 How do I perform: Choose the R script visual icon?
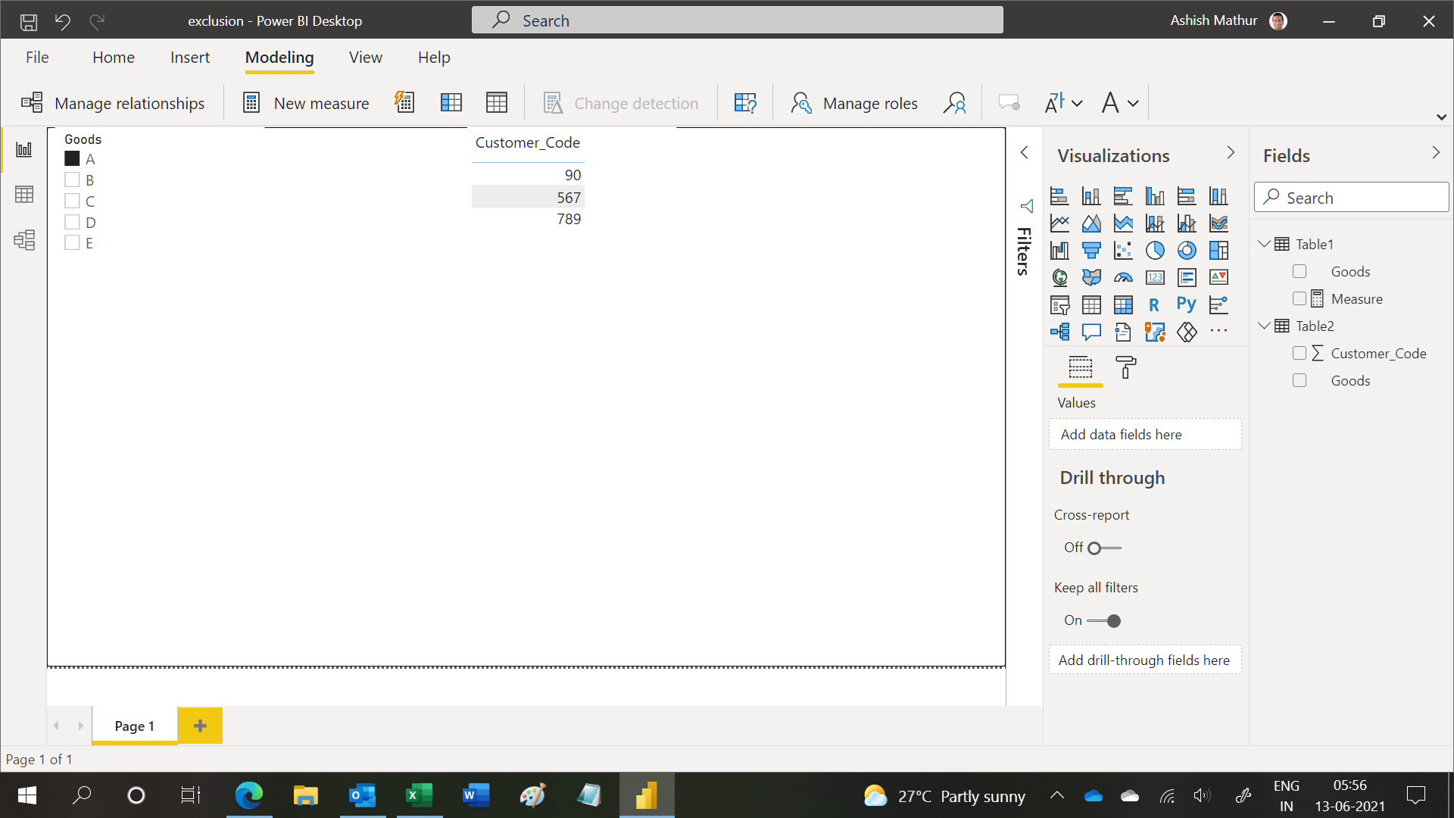pyautogui.click(x=1154, y=304)
